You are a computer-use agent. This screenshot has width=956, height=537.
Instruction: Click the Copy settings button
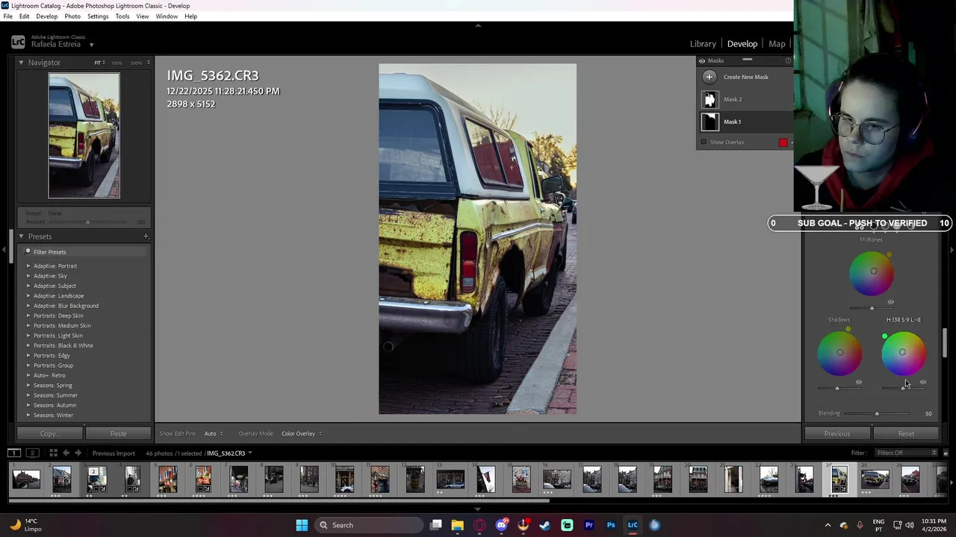(x=49, y=433)
